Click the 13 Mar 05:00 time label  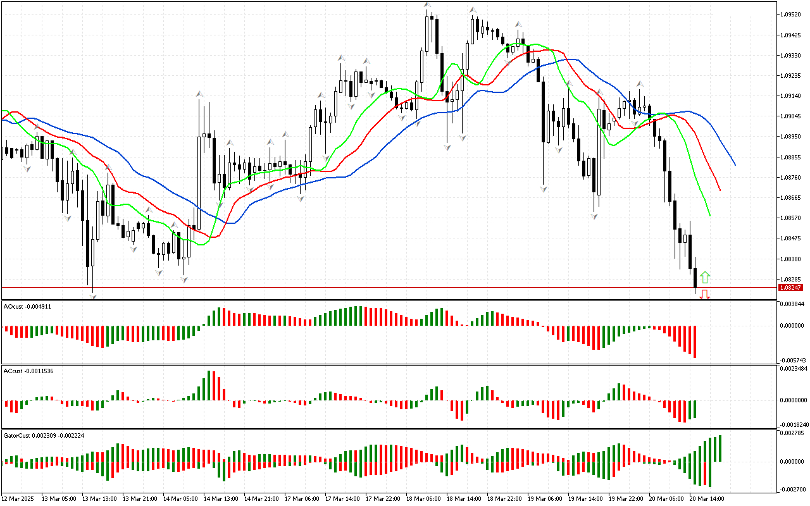tap(59, 499)
